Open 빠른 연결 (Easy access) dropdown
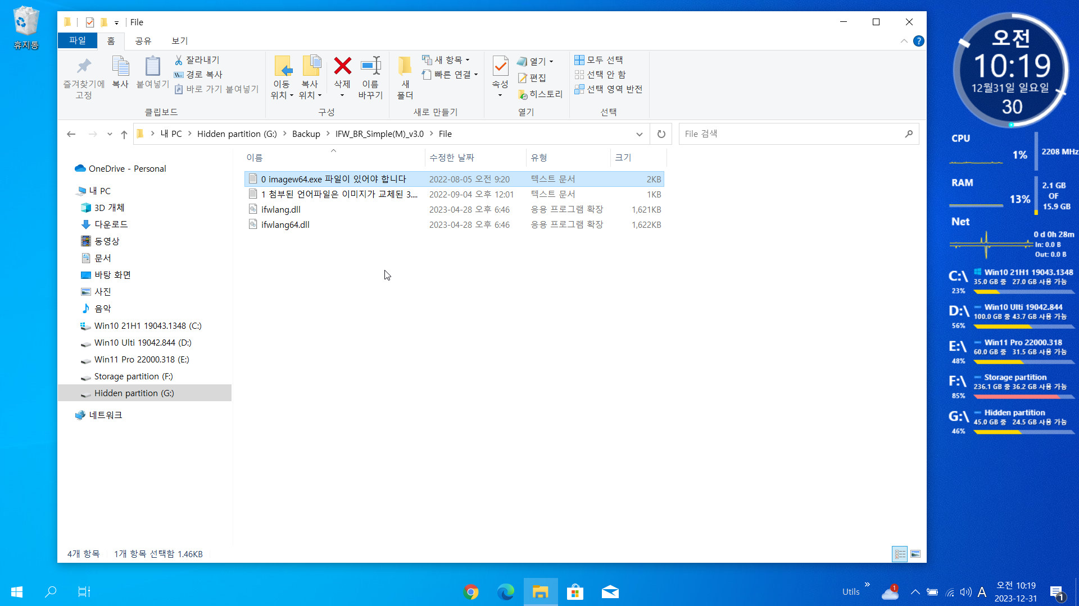The height and width of the screenshot is (606, 1079). tap(450, 74)
